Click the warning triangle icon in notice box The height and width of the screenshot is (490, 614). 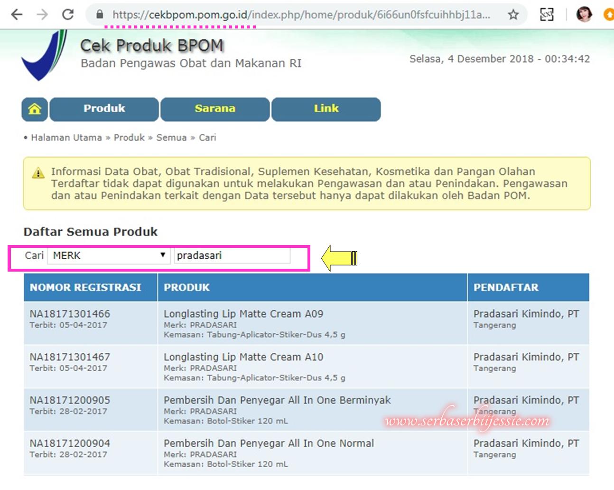[x=38, y=173]
